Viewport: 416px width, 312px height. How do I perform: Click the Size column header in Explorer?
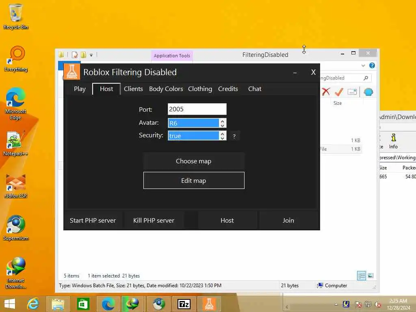[x=338, y=103]
